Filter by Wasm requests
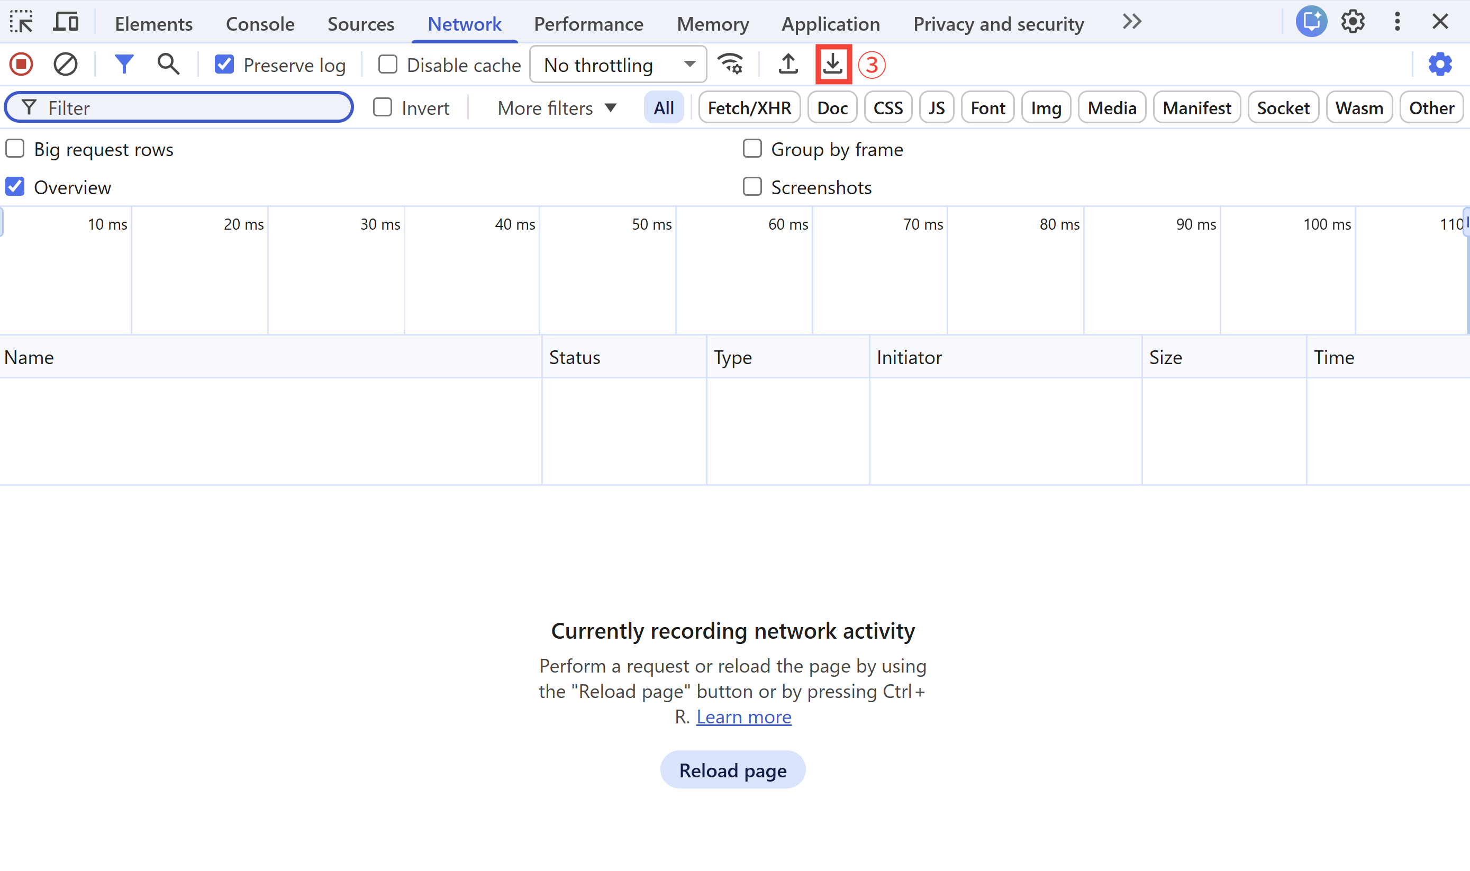 (x=1359, y=108)
